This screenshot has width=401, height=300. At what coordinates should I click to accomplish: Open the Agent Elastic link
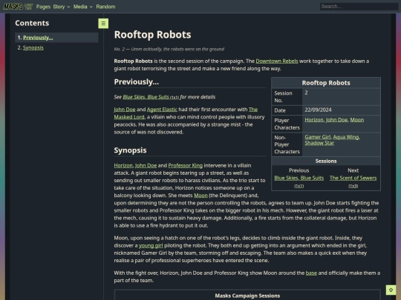click(162, 110)
